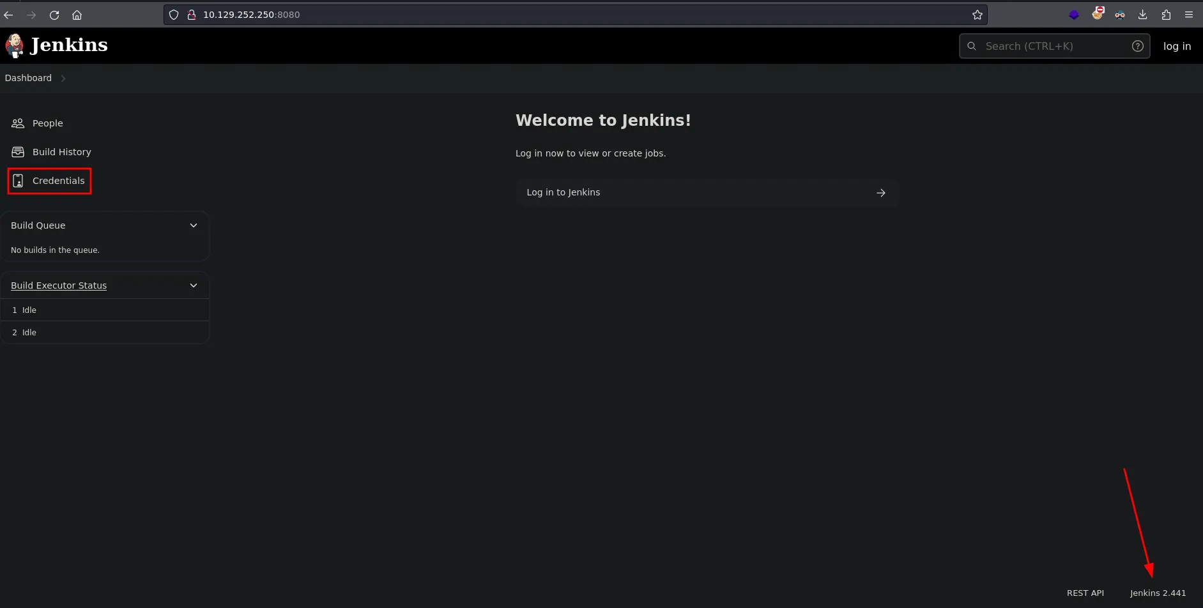
Task: Click the Jenkins butler logo
Action: (x=14, y=45)
